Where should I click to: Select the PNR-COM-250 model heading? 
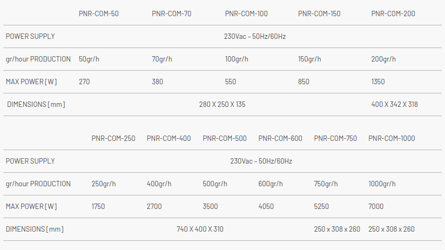113,139
